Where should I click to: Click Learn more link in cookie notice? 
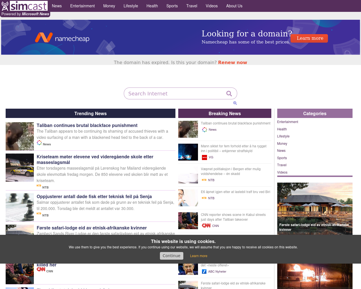[x=199, y=256]
